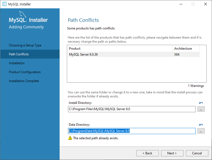Image resolution: width=212 pixels, height=160 pixels.
Task: Go Back to the previous step
Action: tap(147, 153)
